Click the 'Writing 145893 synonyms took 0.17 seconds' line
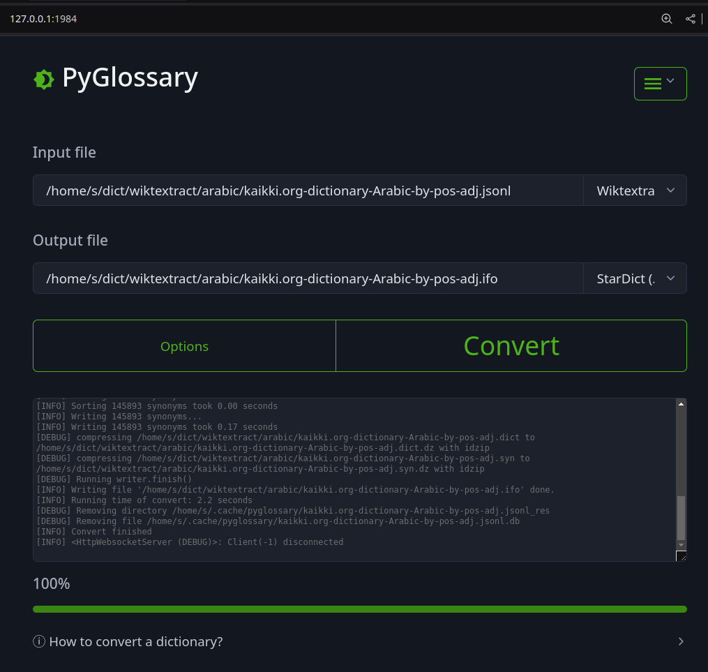Image resolution: width=708 pixels, height=672 pixels. [157, 427]
